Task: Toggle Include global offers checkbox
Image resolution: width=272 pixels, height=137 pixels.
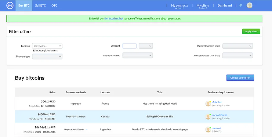Action: click(34, 50)
